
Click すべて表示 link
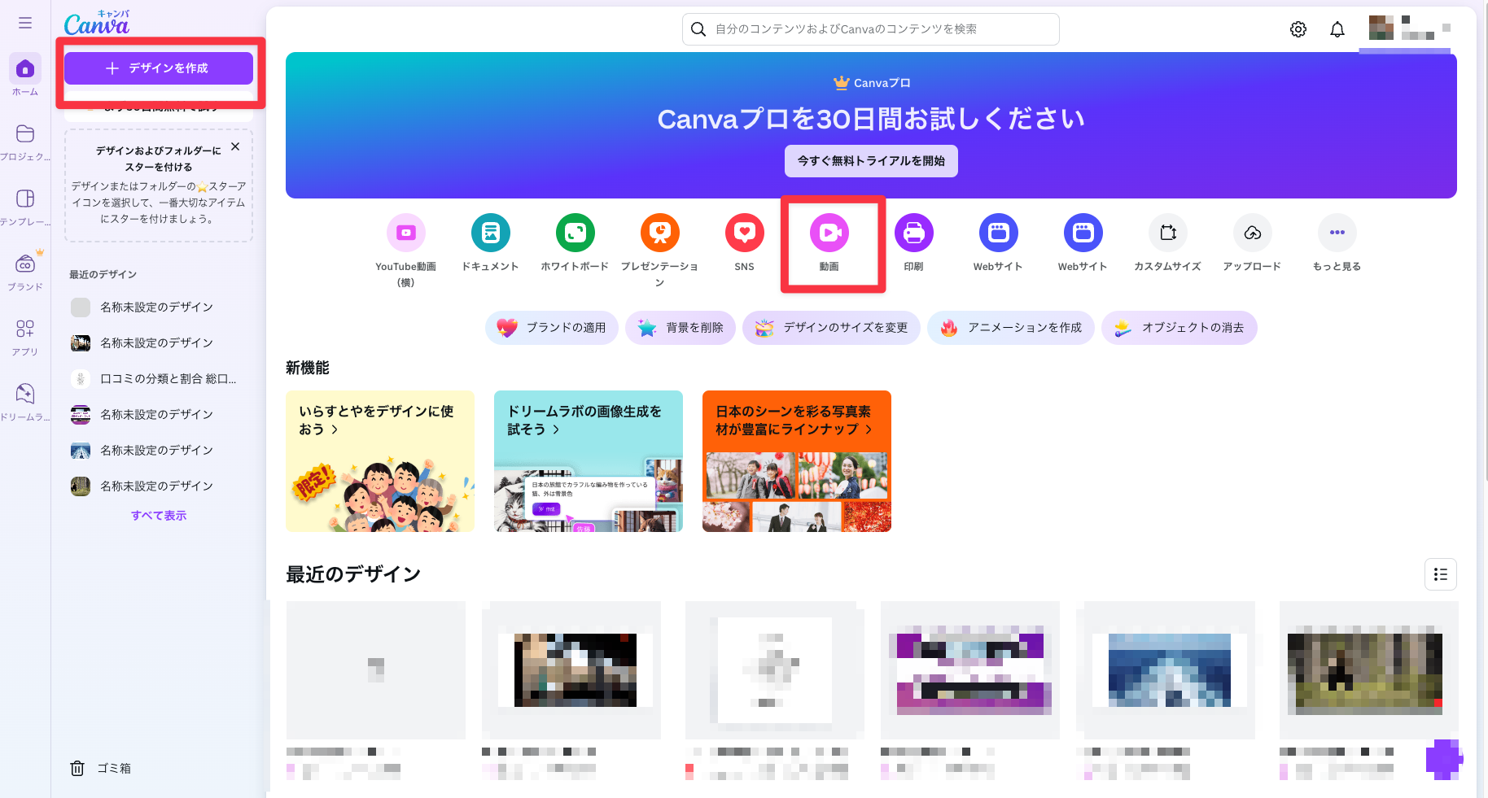[x=159, y=516]
